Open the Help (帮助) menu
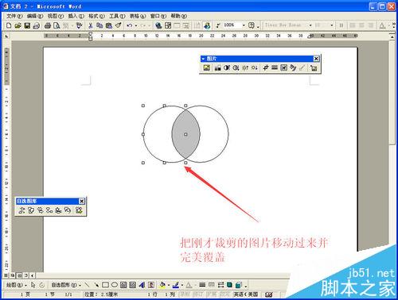This screenshot has height=300, width=398. pos(179,16)
